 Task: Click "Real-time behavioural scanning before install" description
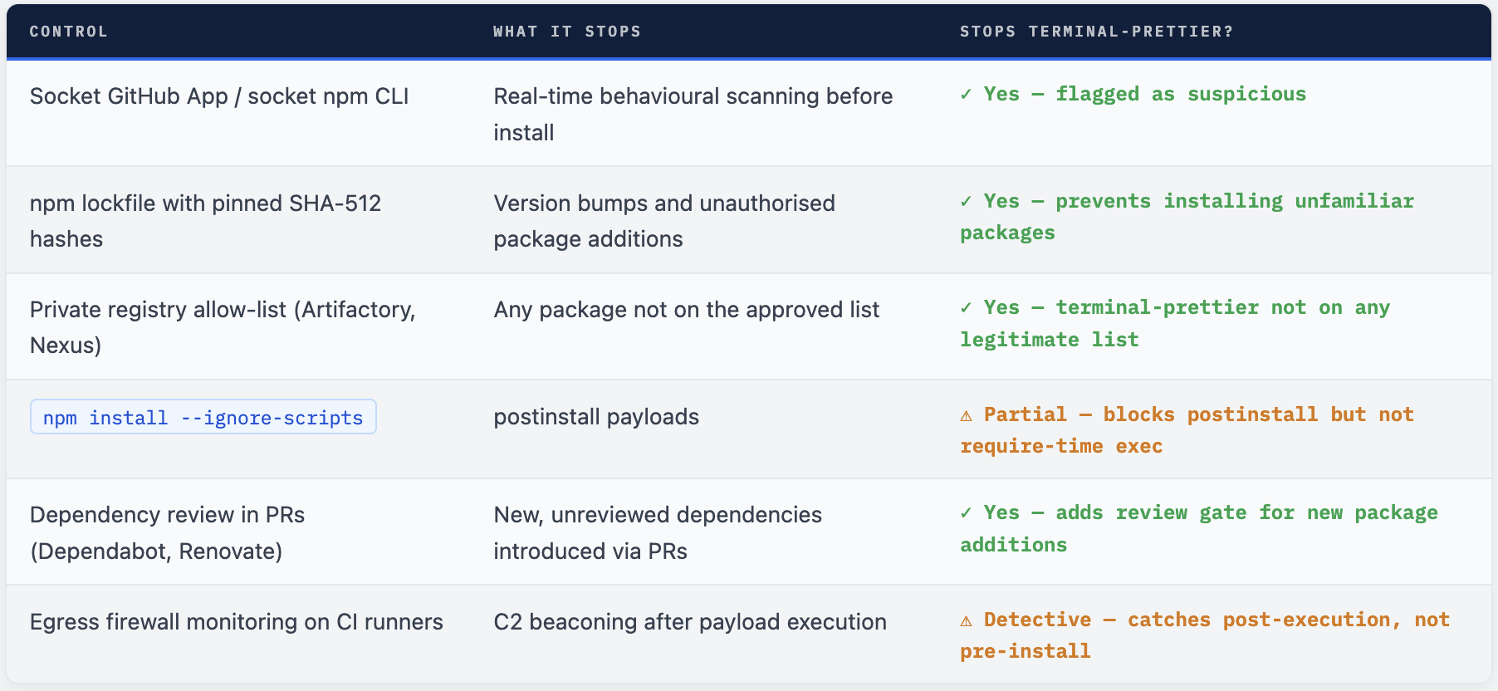point(693,114)
